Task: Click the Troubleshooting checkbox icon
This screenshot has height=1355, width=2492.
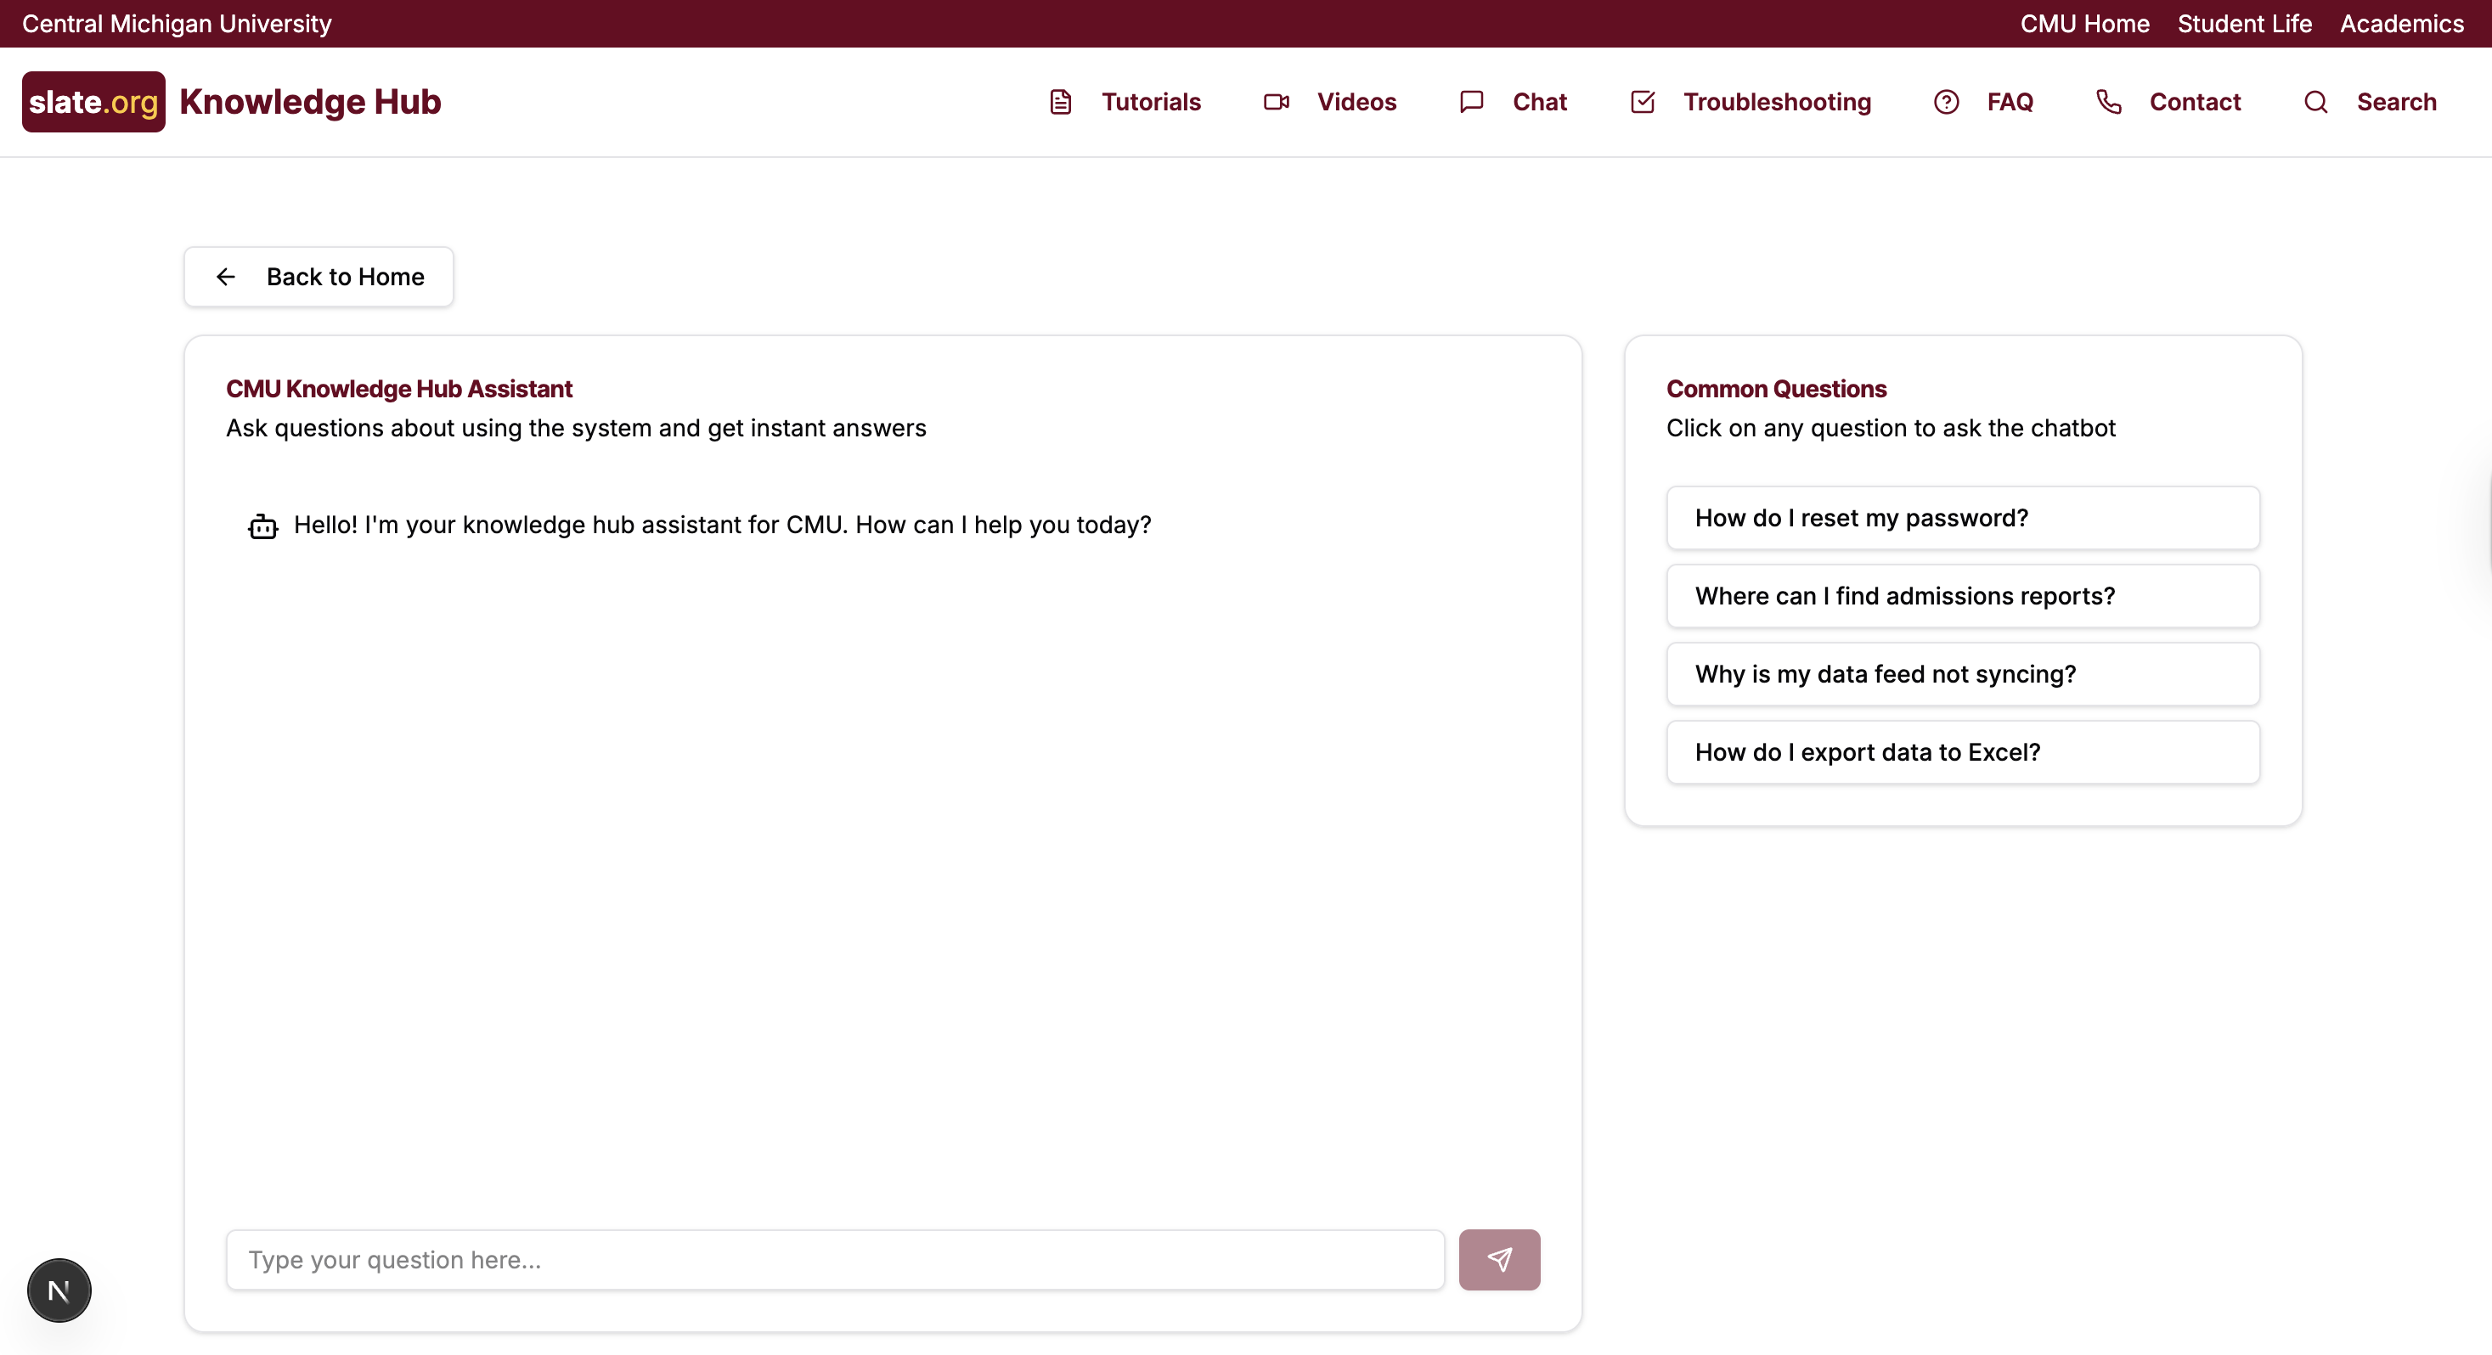Action: (1643, 102)
